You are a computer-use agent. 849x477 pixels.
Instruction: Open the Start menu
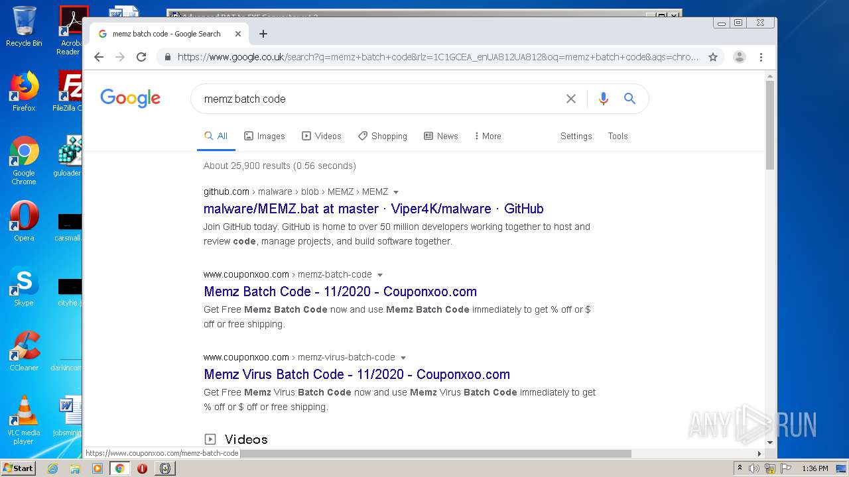point(19,468)
